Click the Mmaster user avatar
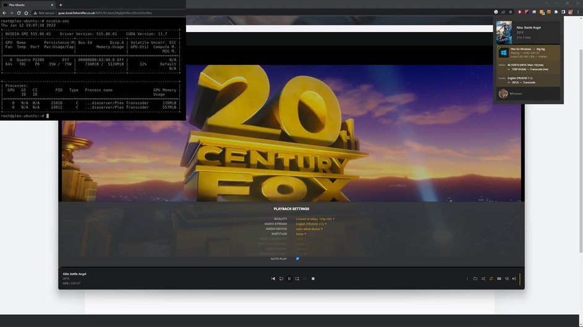The width and height of the screenshot is (583, 327). point(503,94)
